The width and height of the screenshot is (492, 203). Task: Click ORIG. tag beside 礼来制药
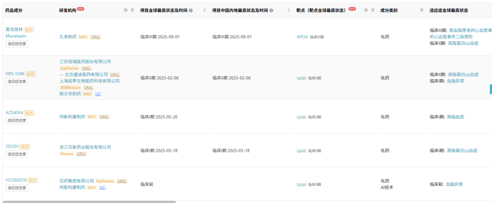tap(96, 37)
